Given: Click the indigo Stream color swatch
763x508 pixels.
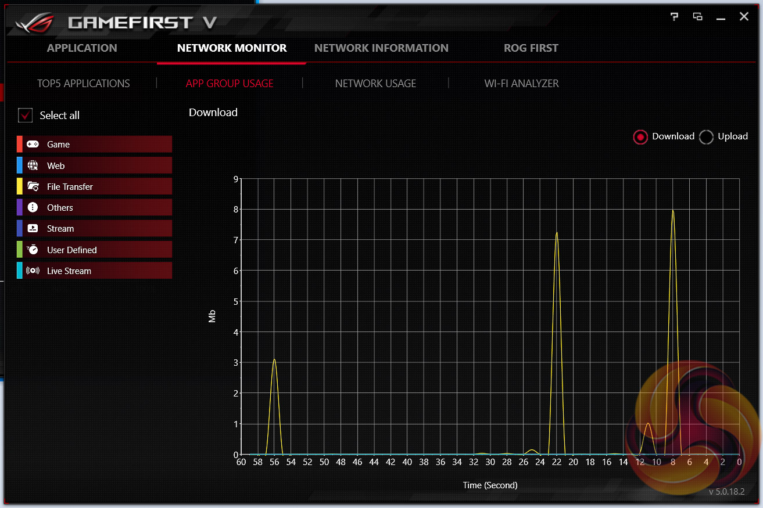Looking at the screenshot, I should click(19, 228).
